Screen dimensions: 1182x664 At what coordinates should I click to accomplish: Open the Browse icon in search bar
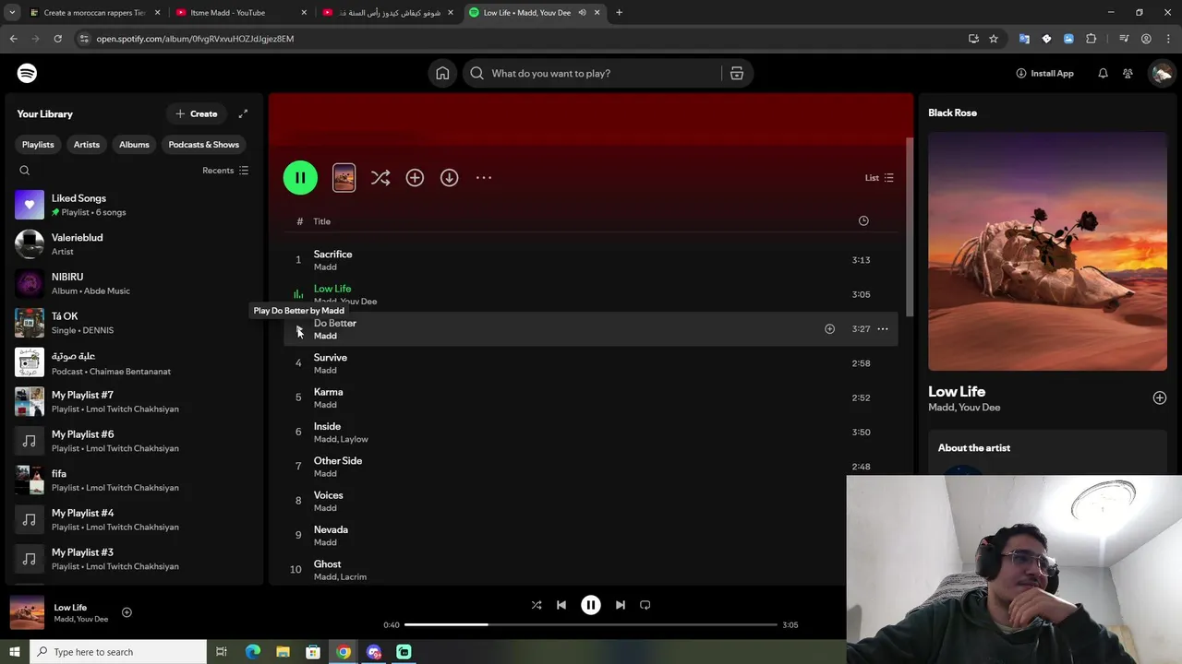click(x=737, y=73)
